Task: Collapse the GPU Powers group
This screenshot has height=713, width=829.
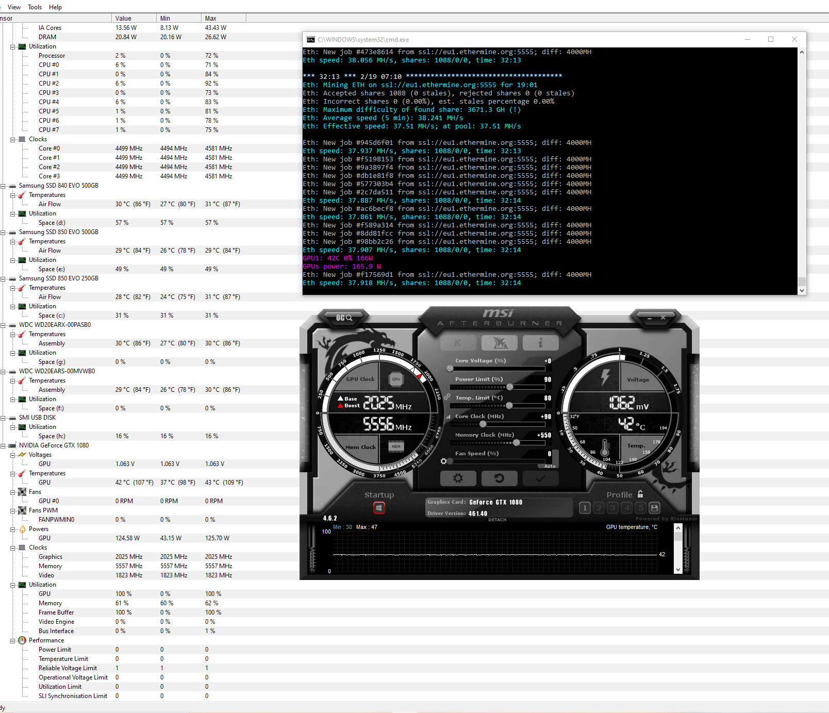Action: coord(13,529)
